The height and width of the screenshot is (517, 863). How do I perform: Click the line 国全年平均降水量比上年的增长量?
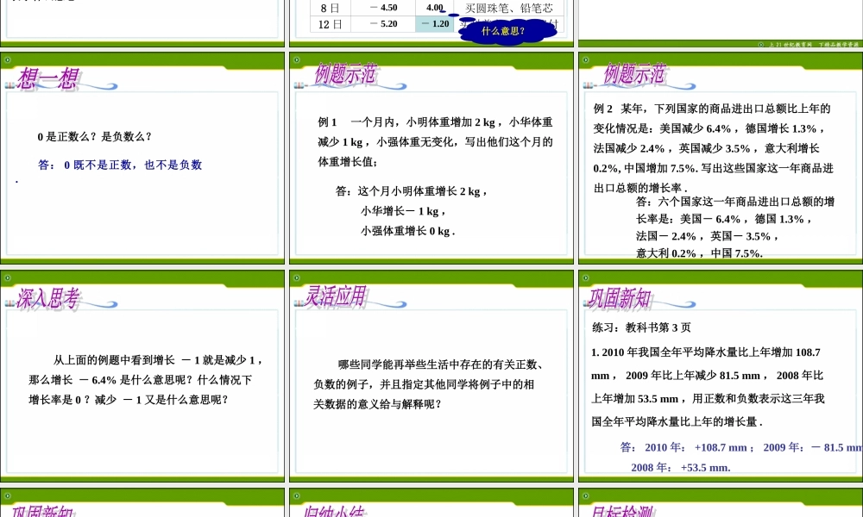click(677, 421)
